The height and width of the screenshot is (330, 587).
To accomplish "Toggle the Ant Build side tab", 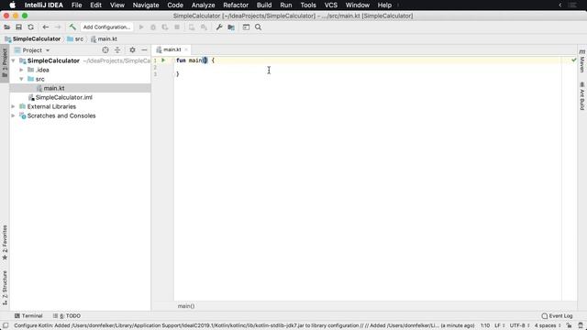I will click(582, 95).
